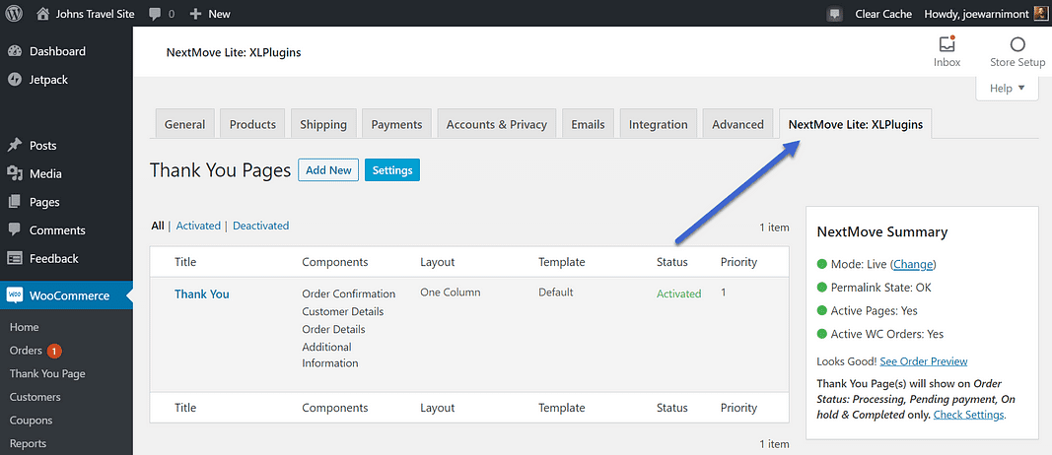This screenshot has width=1052, height=455.
Task: Click the Check Settings link
Action: point(968,415)
